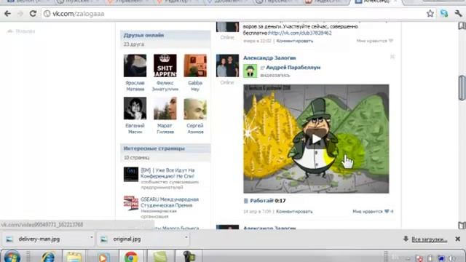Like the top post Мне нравится
Viewport: 466px width, 262px height.
click(x=375, y=41)
